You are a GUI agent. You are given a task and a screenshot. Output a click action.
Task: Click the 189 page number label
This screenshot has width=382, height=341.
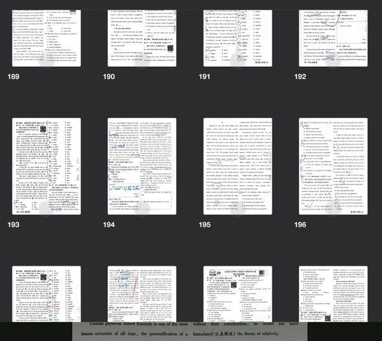(x=13, y=77)
